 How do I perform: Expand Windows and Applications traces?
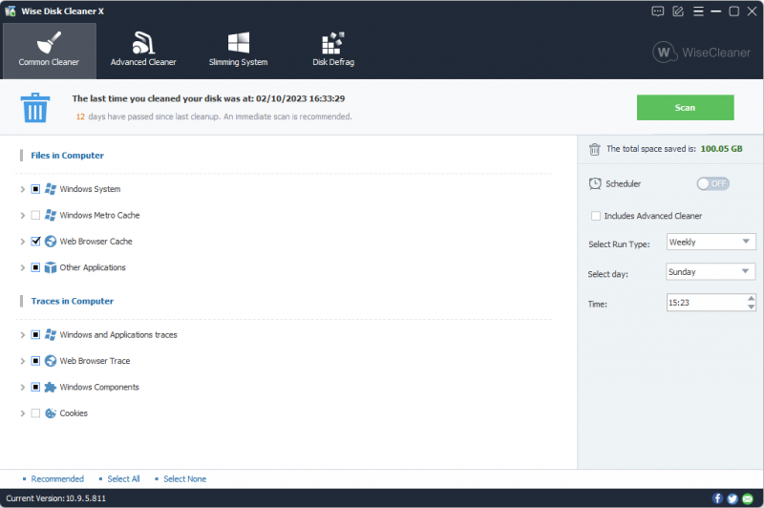22,335
